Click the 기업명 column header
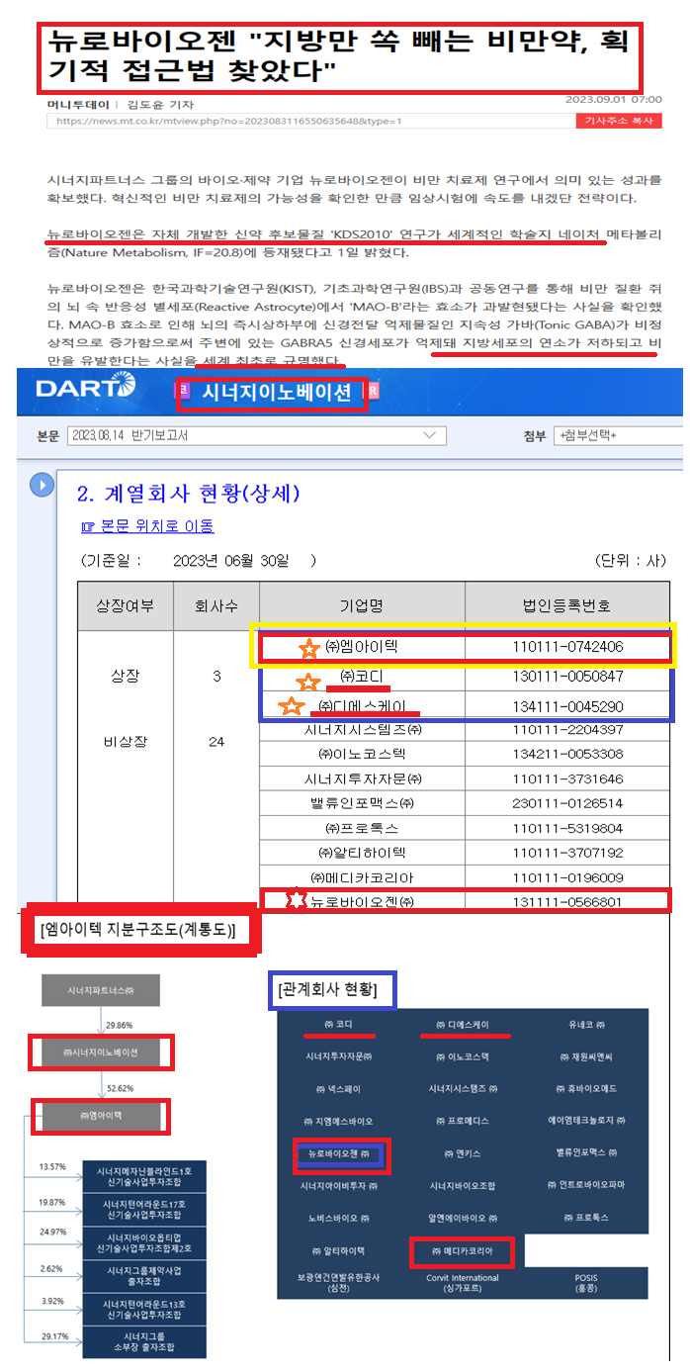This screenshot has height=1372, width=690. 362,605
